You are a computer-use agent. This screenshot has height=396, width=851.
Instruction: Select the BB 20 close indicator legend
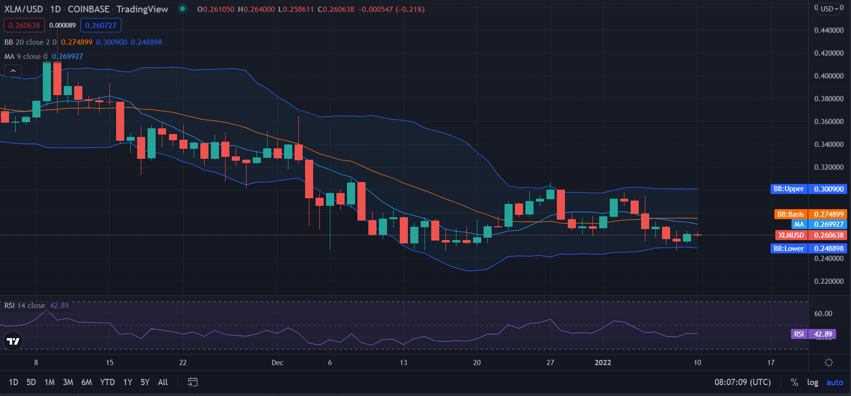pyautogui.click(x=30, y=42)
